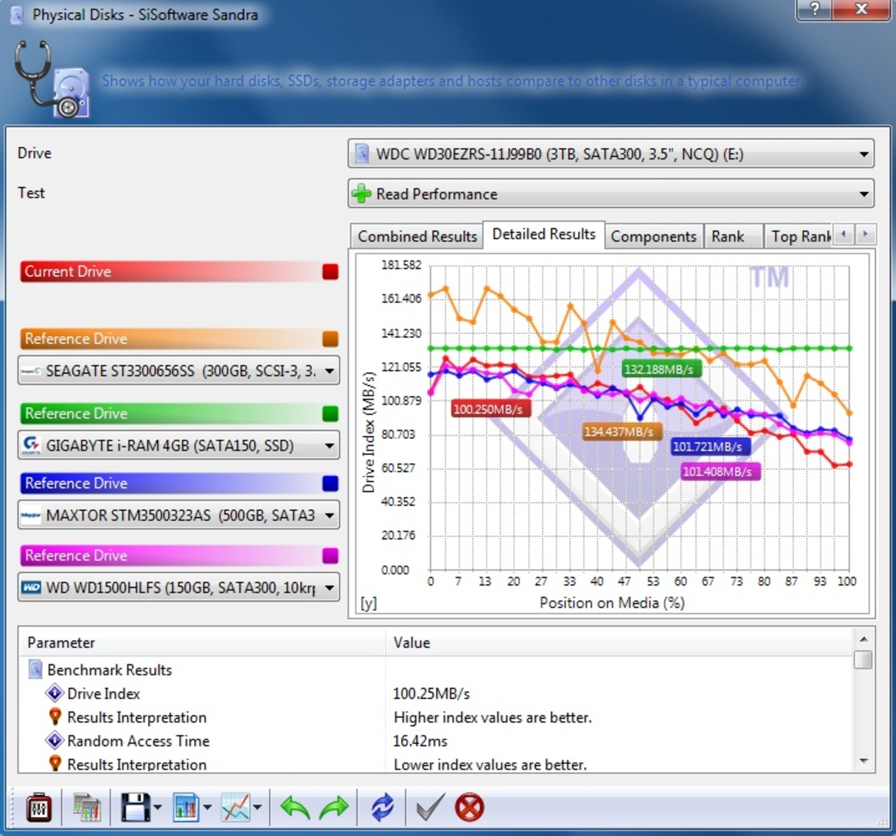896x836 pixels.
Task: Click the Current Drive label bar
Action: coord(179,271)
